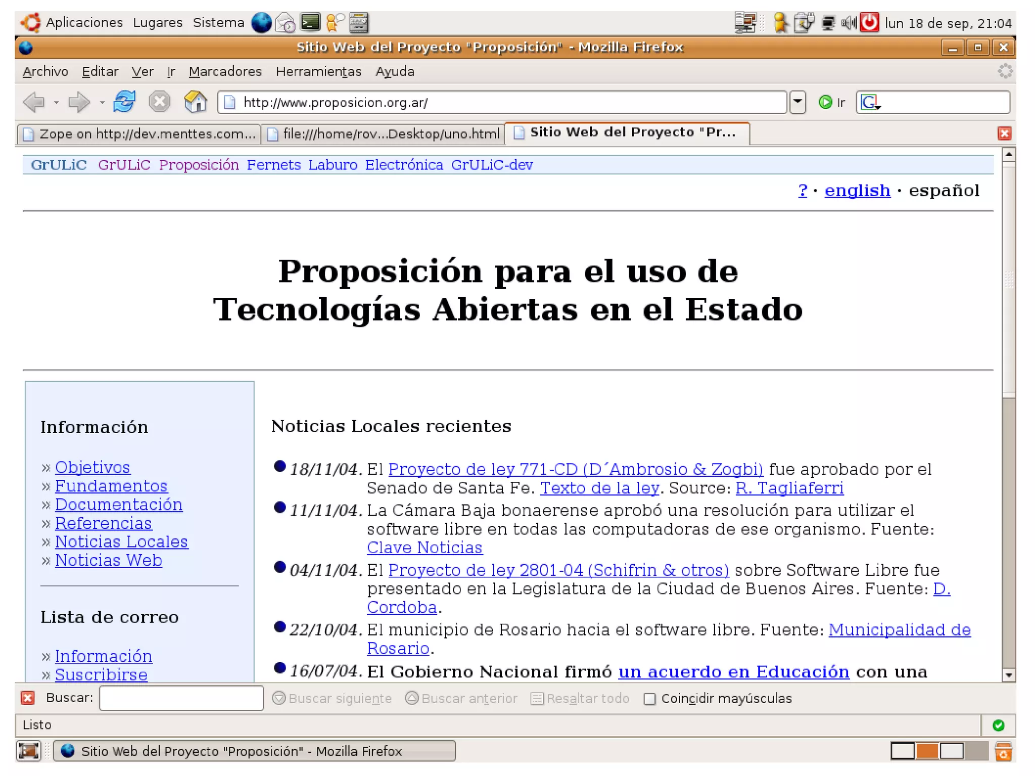Click the red power/logout icon
1035x776 pixels.
click(x=870, y=23)
